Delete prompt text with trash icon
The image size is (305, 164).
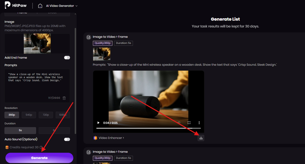pyautogui.click(x=64, y=98)
